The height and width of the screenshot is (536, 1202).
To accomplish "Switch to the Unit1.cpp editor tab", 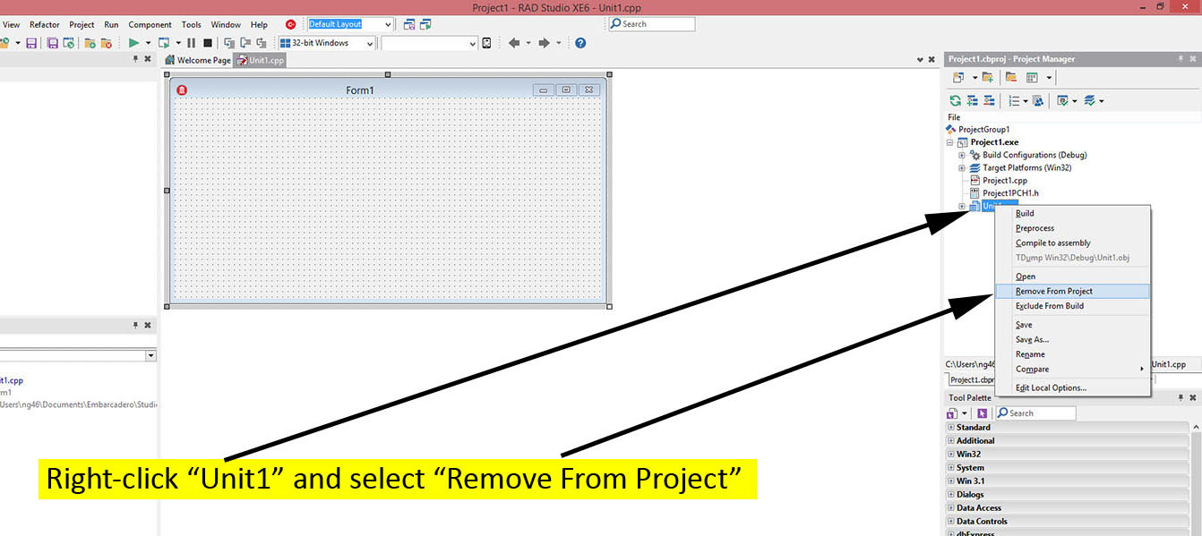I will coord(261,60).
